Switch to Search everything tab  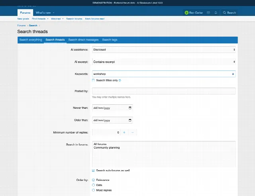(x=31, y=40)
